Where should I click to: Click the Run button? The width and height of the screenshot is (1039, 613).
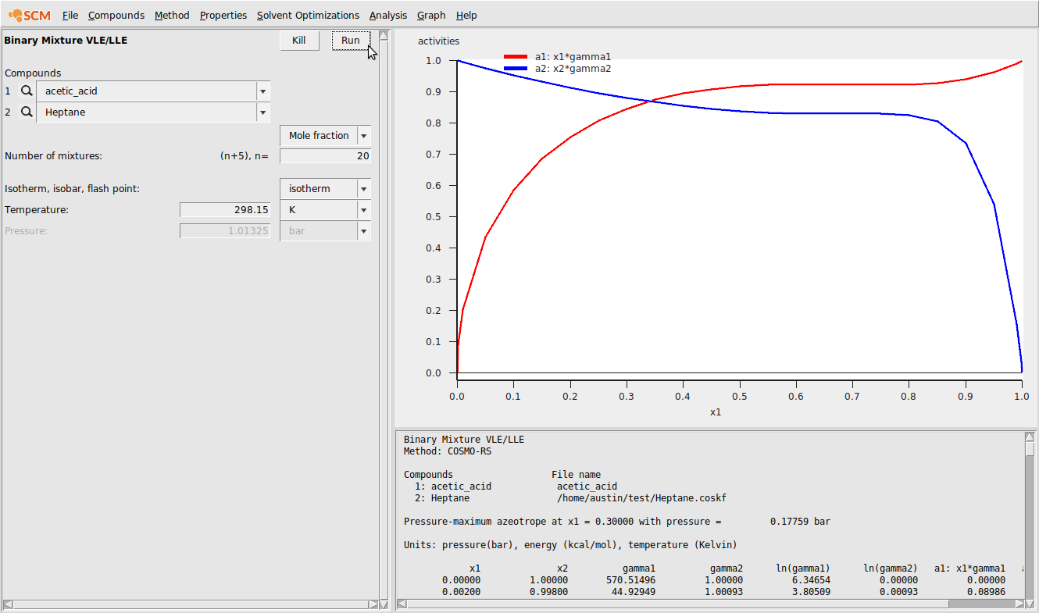click(x=351, y=41)
